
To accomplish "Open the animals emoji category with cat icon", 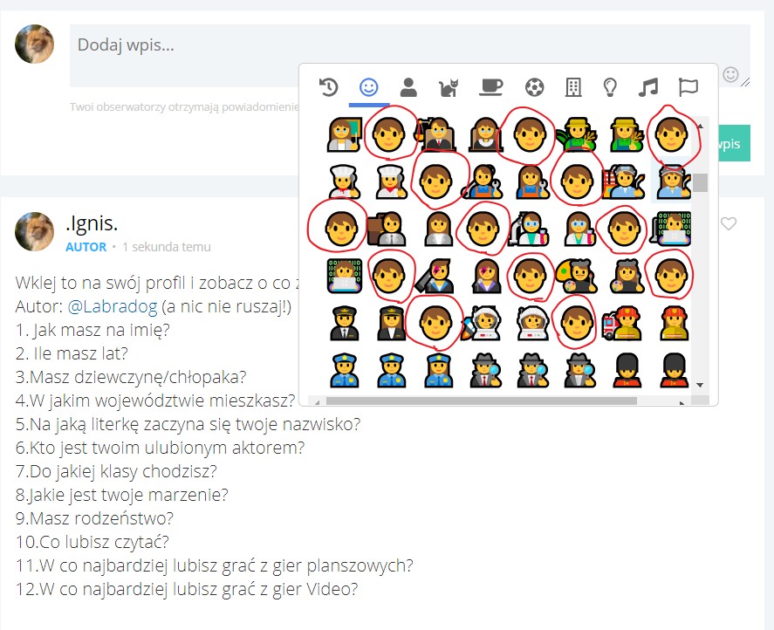I will coord(448,87).
